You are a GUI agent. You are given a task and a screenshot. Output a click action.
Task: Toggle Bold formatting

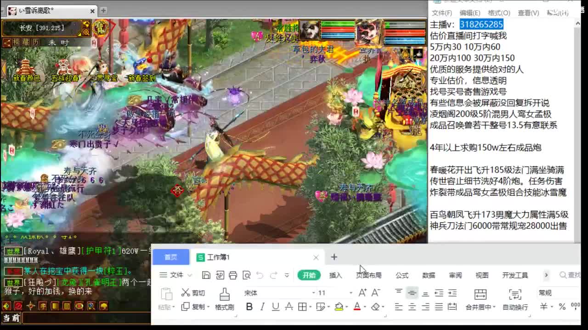pos(249,307)
